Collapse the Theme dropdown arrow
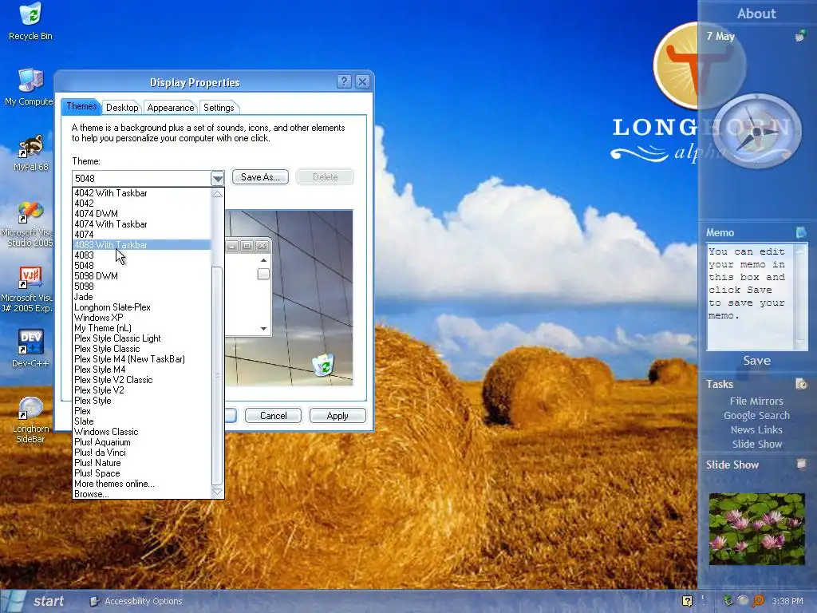 tap(218, 178)
